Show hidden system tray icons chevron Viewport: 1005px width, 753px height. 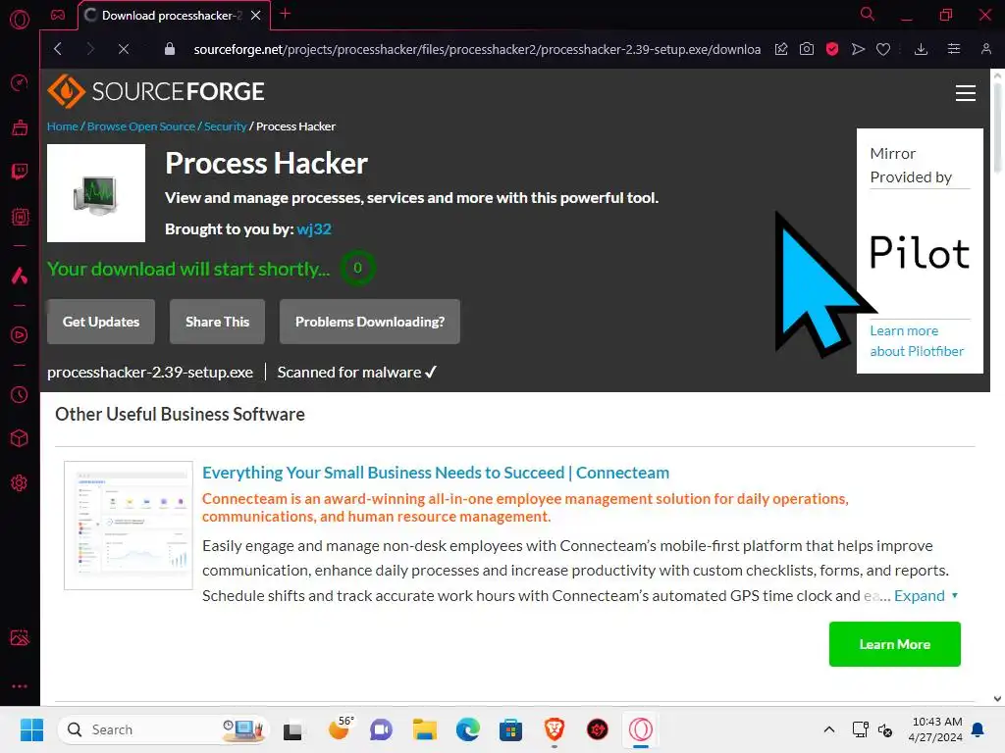pyautogui.click(x=828, y=729)
